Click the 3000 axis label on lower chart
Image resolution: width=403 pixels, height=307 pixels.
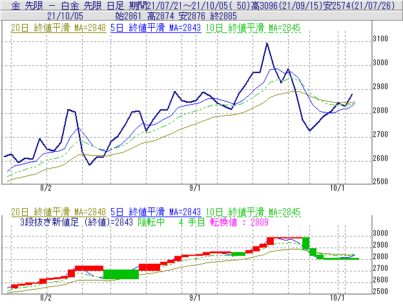pyautogui.click(x=380, y=233)
